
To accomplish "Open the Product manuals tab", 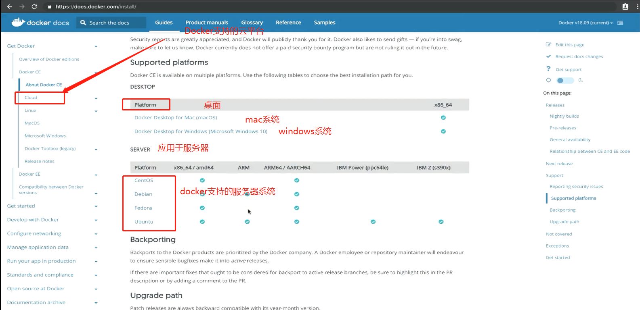I will coord(207,23).
